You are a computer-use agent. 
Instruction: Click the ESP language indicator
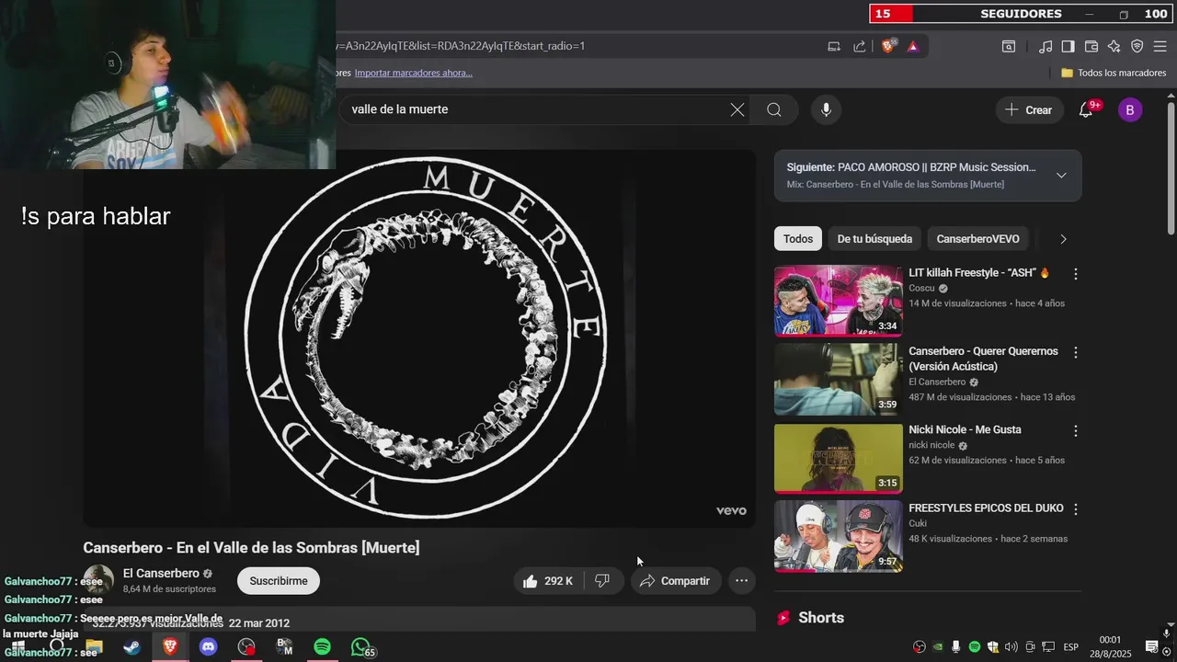(x=1070, y=647)
